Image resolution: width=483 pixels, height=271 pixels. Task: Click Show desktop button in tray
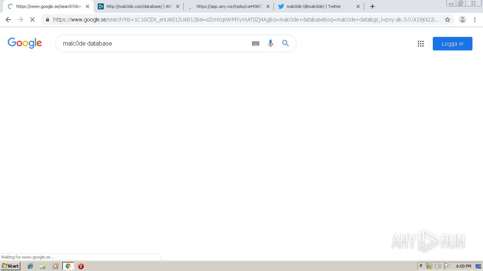pyautogui.click(x=479, y=266)
